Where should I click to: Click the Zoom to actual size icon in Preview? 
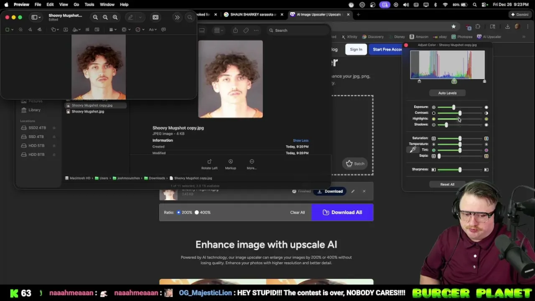(x=105, y=17)
